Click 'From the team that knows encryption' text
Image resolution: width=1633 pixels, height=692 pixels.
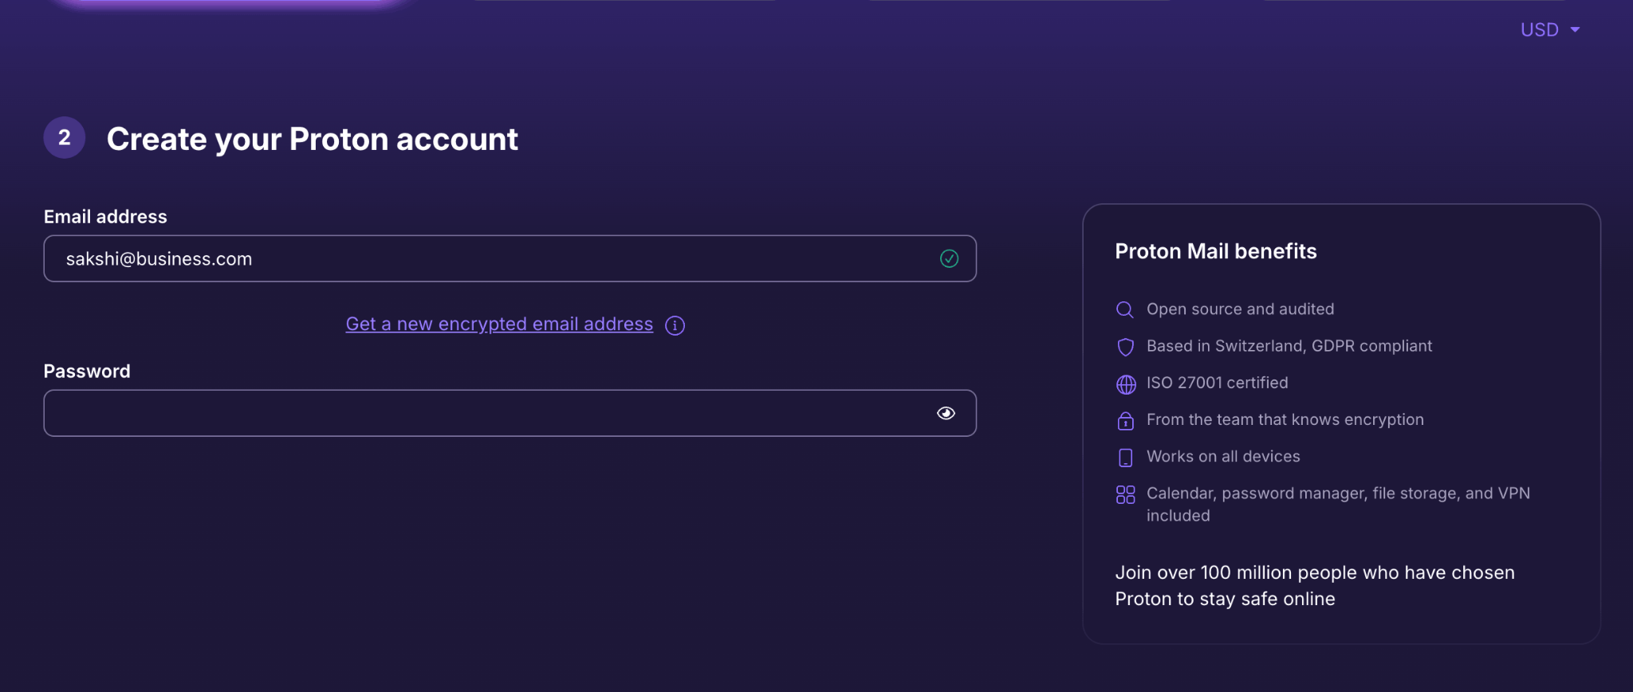pyautogui.click(x=1285, y=419)
